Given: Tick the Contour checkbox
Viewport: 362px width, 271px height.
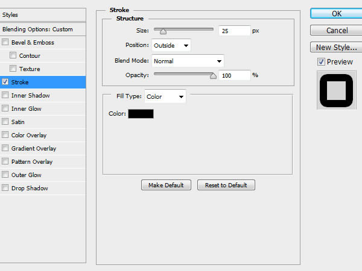Looking at the screenshot, I should 13,55.
